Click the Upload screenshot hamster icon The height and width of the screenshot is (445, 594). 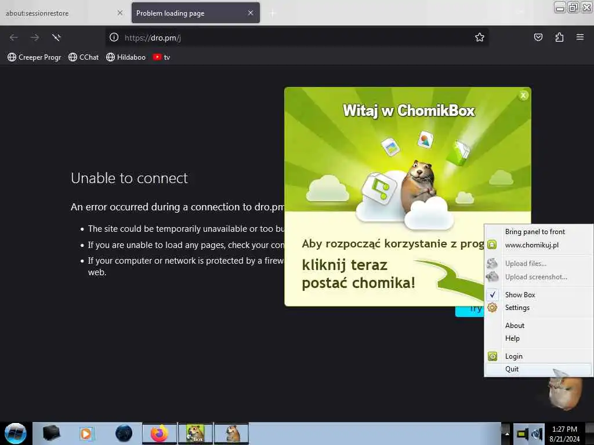pos(492,276)
